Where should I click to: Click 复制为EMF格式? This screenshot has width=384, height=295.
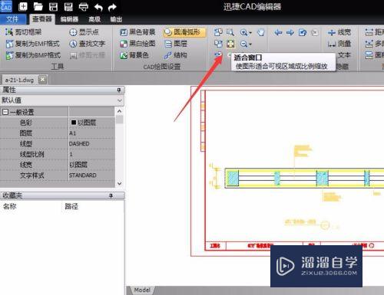[x=33, y=44]
